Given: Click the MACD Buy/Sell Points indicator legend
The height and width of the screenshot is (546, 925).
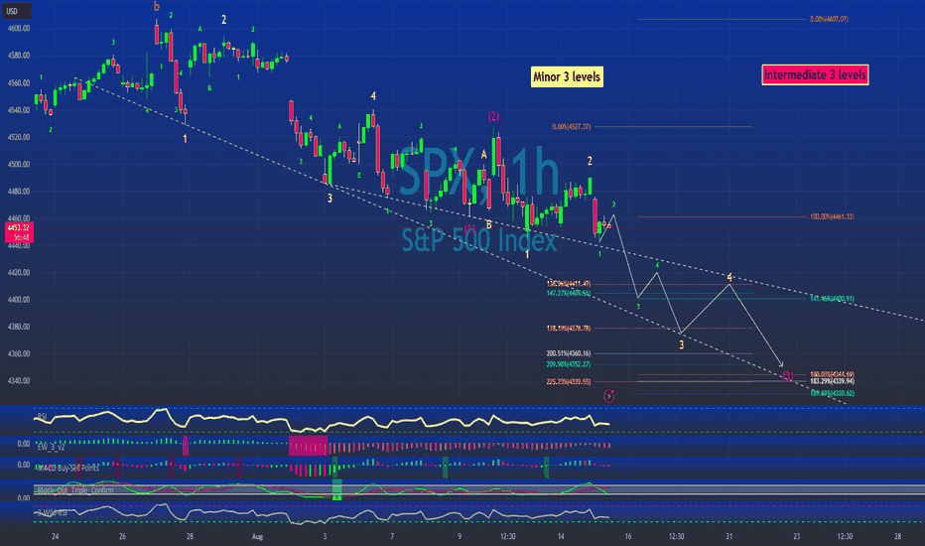Looking at the screenshot, I should [67, 469].
